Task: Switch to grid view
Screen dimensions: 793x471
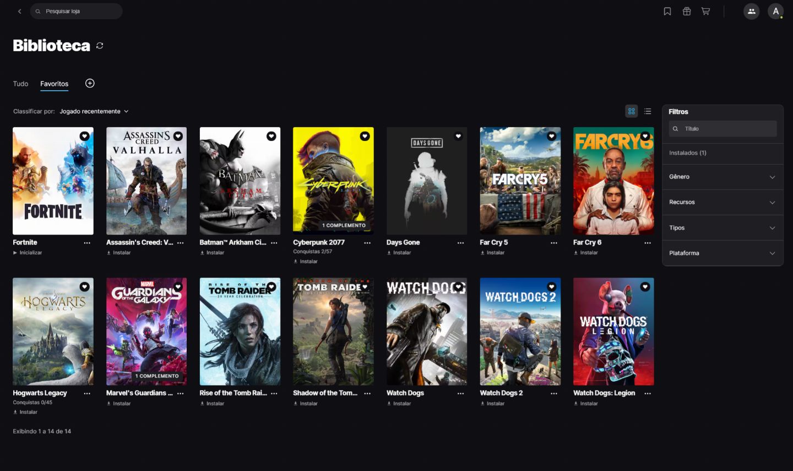Action: 632,111
